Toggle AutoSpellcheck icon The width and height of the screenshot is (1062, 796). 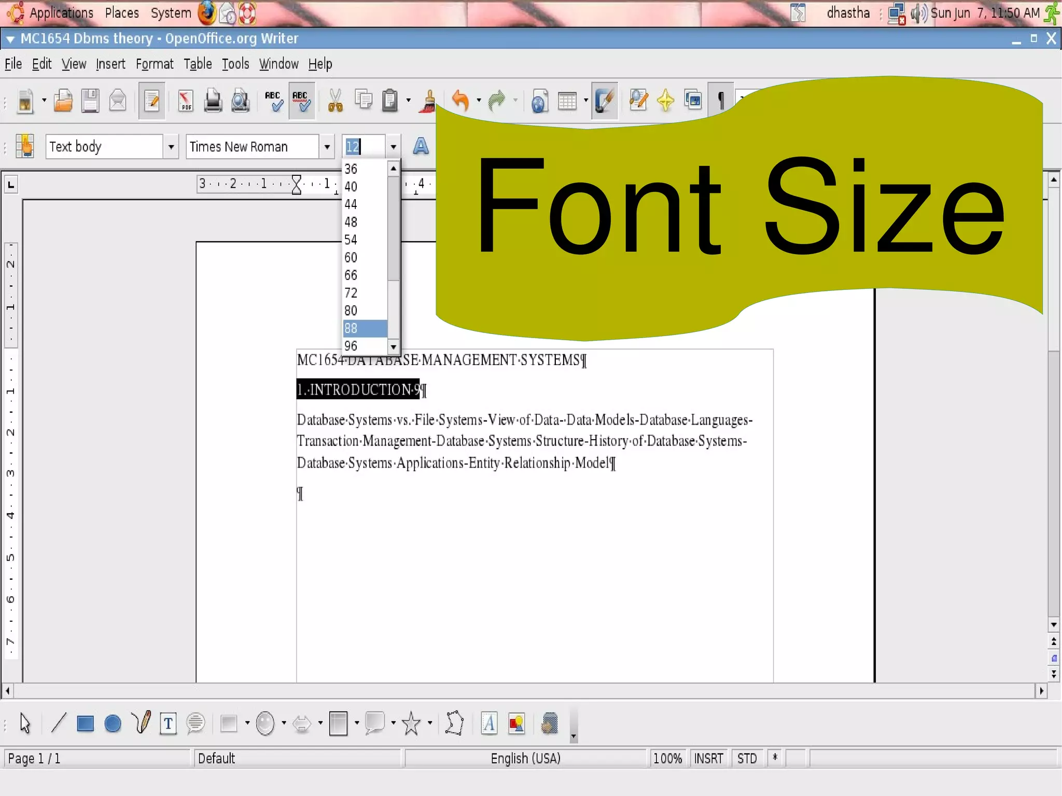tap(301, 101)
